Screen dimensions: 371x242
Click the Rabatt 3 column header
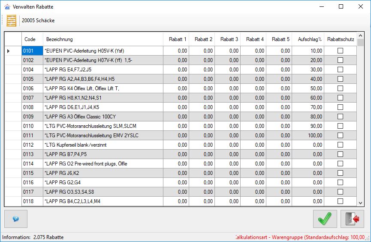point(228,39)
